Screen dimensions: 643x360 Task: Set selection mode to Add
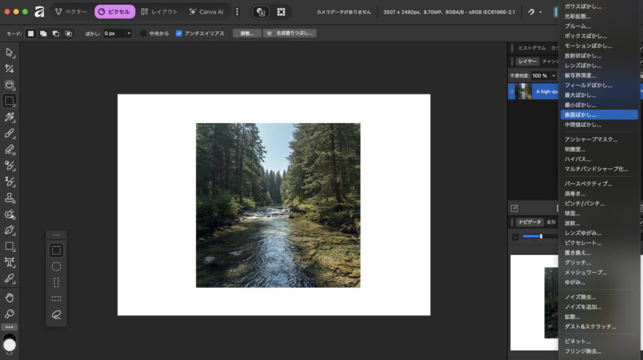click(43, 33)
